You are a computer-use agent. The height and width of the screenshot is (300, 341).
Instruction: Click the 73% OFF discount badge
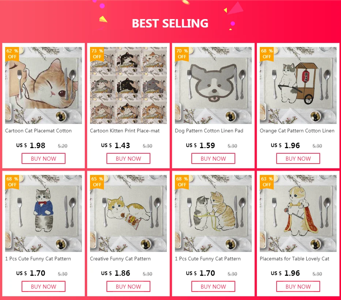click(97, 54)
